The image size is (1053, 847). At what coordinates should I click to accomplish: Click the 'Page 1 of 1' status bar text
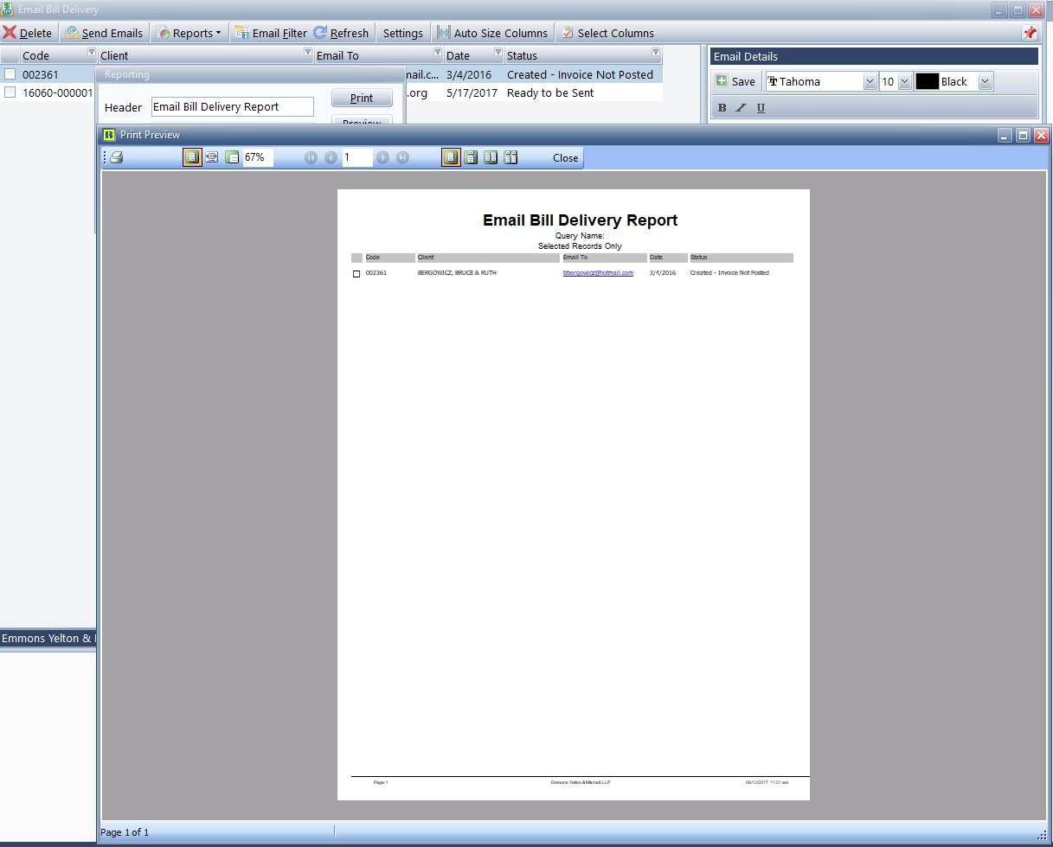pos(125,832)
